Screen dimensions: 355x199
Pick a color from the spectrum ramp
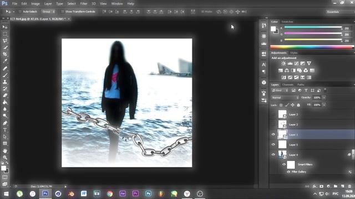tap(312, 47)
